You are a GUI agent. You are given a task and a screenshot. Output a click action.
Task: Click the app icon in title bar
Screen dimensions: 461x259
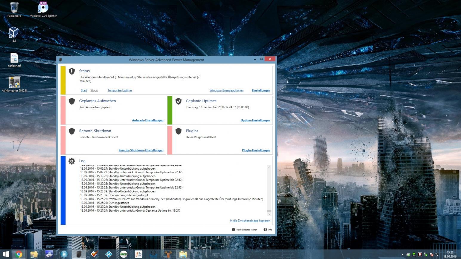click(x=61, y=60)
